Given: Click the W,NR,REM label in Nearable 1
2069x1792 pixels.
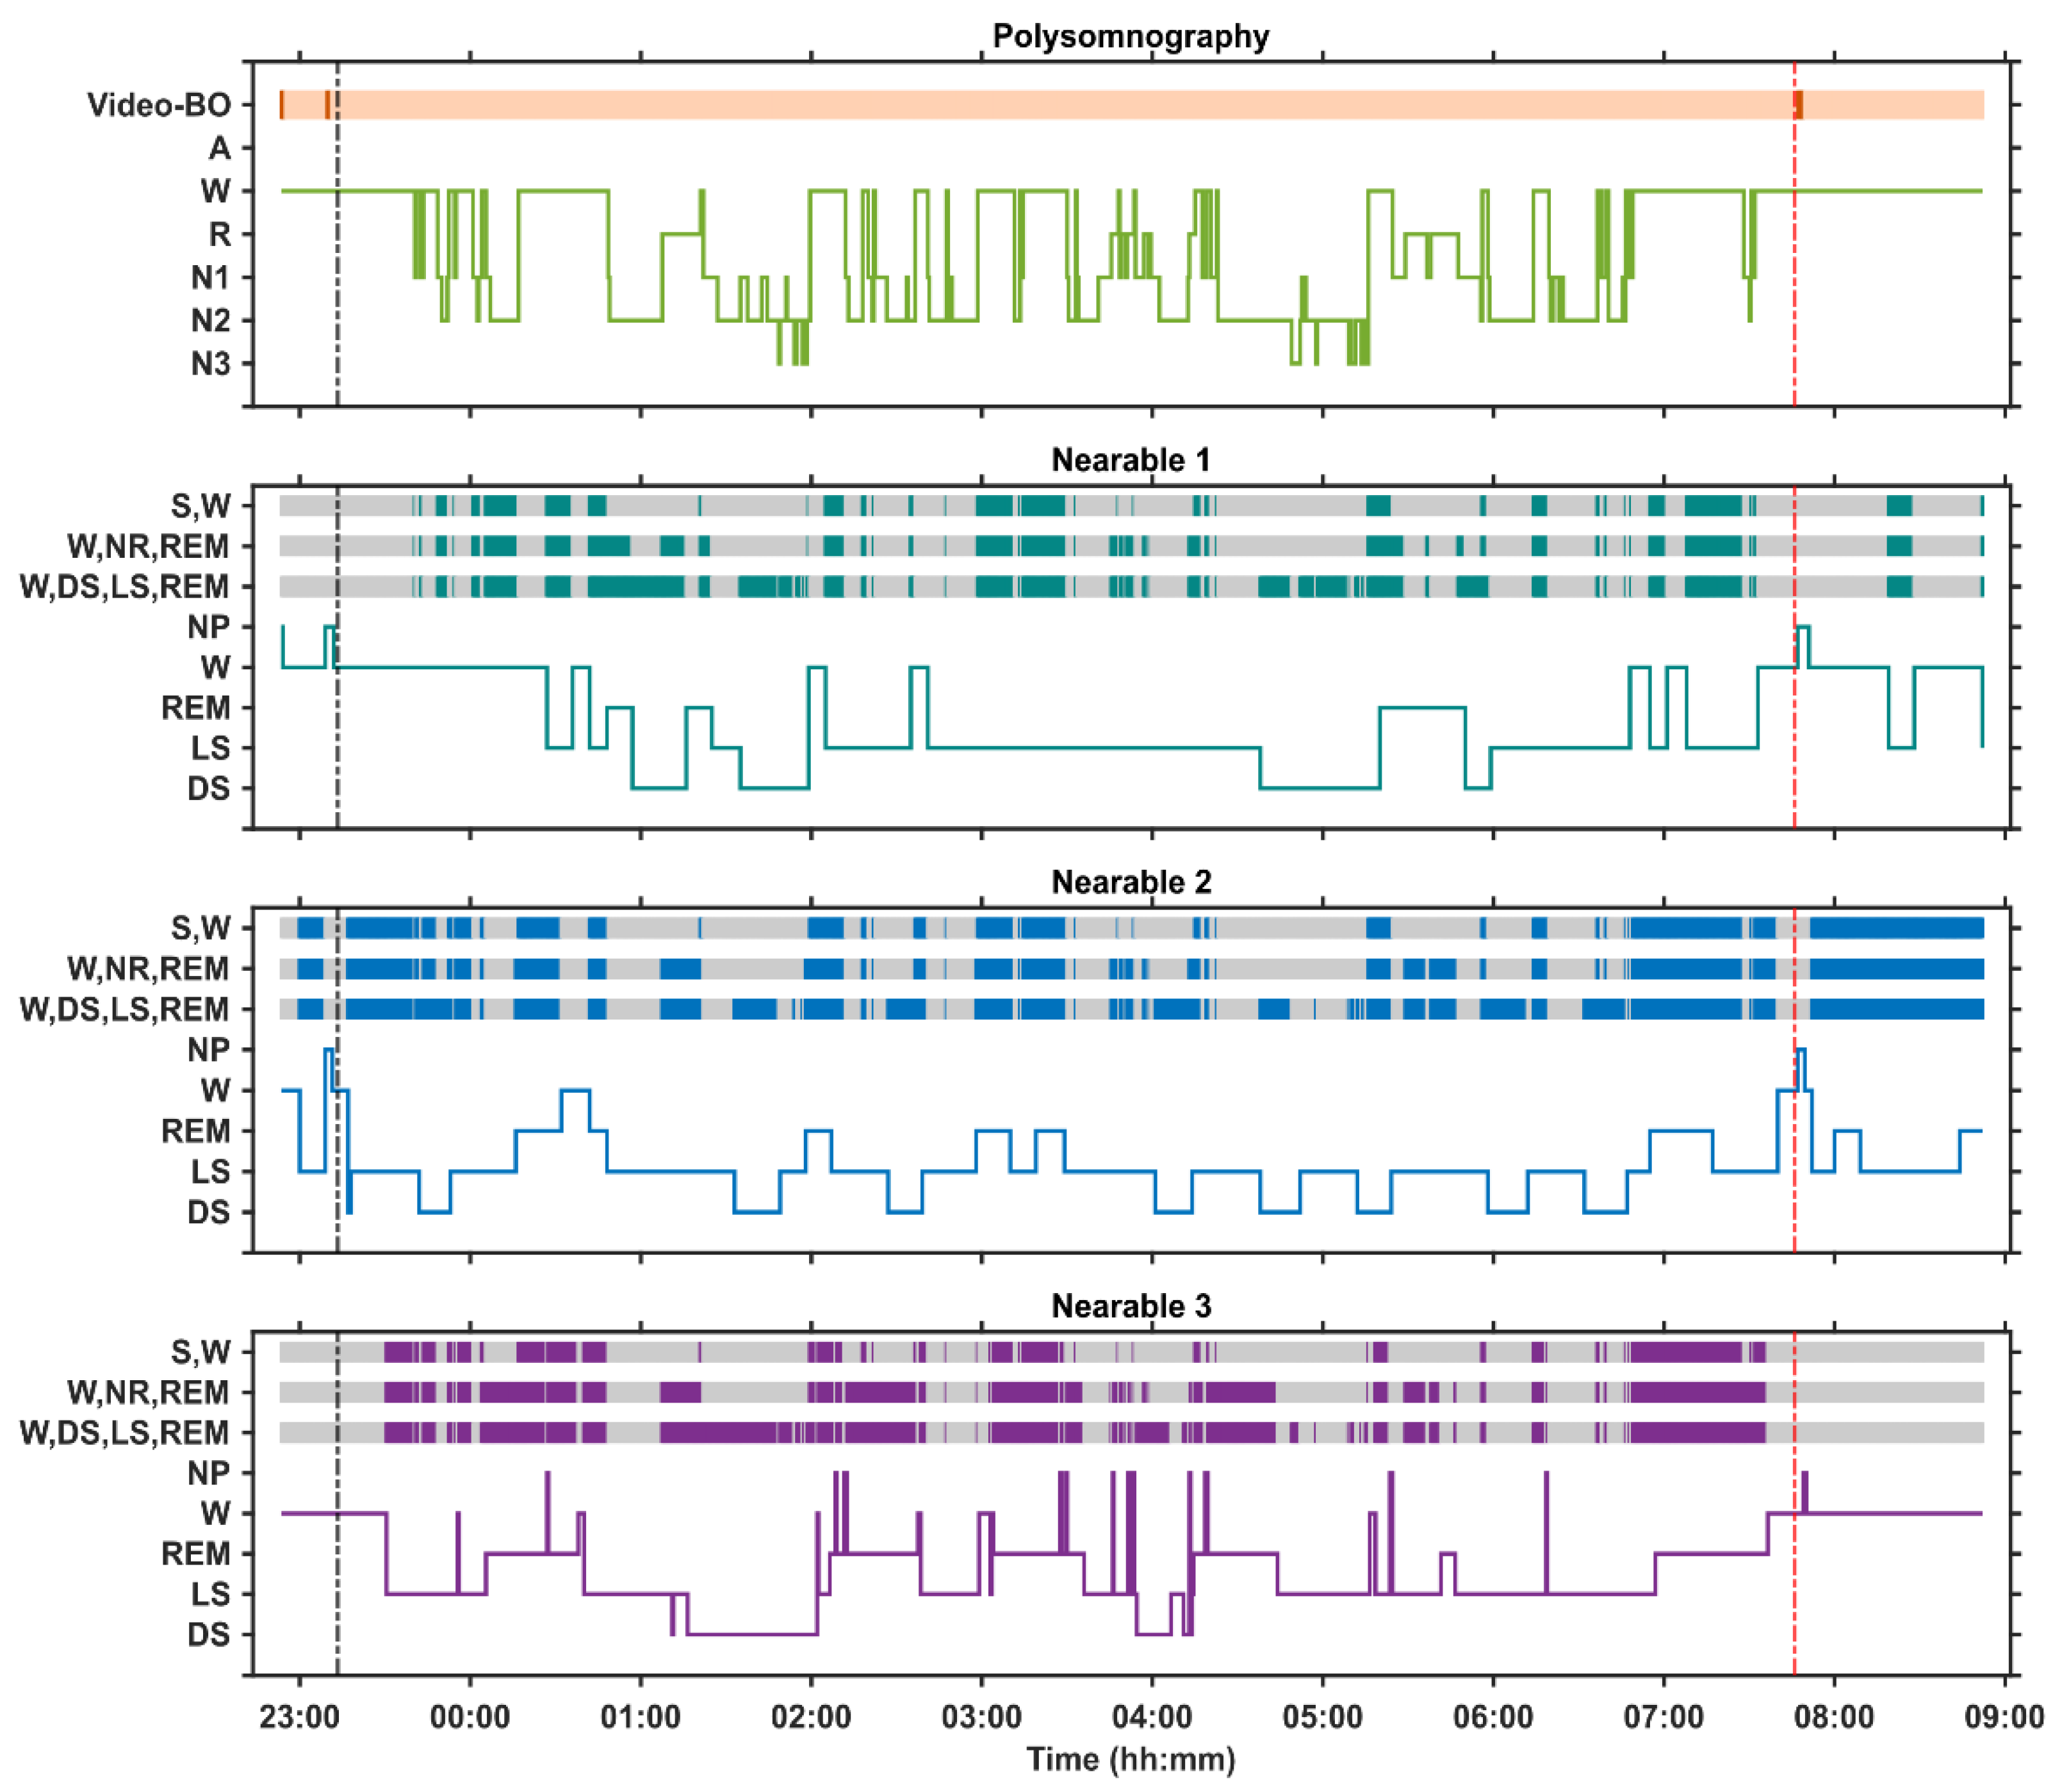Looking at the screenshot, I should tap(148, 546).
